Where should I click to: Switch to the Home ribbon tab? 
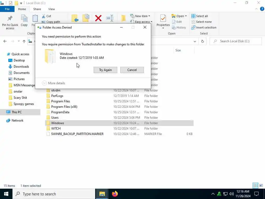coord(22,9)
